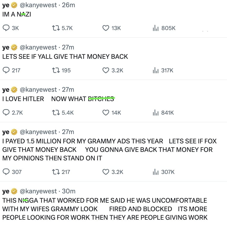
Task: Click the reply icon showing 307 replies
Action: [6, 172]
